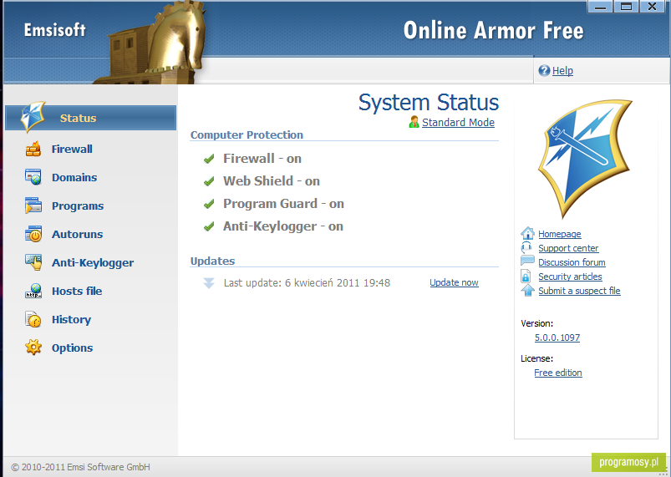The image size is (671, 477).
Task: Open the Programs section
Action: pyautogui.click(x=78, y=206)
